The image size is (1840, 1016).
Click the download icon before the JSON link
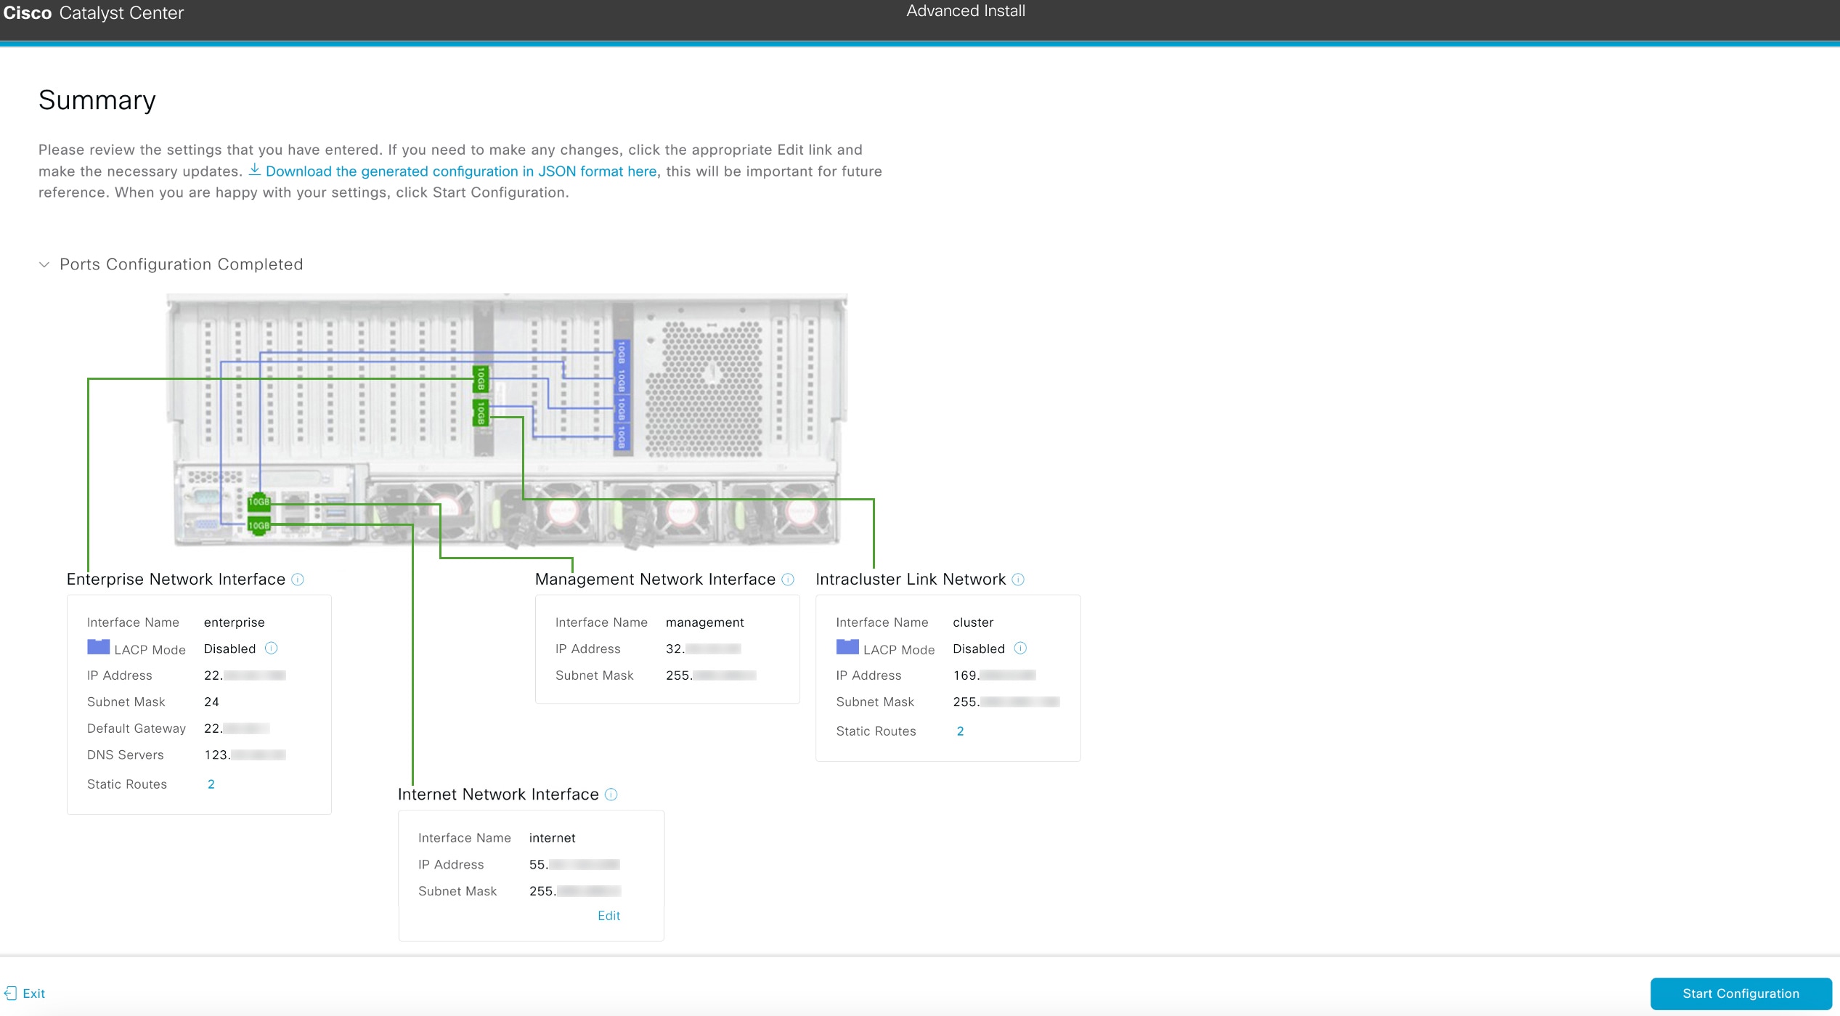coord(255,171)
